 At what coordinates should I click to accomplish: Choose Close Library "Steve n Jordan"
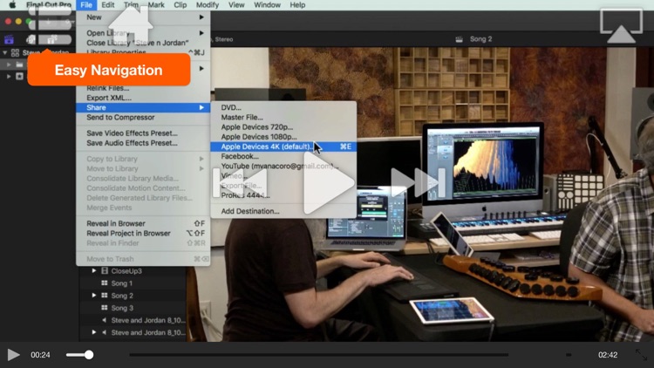point(138,43)
